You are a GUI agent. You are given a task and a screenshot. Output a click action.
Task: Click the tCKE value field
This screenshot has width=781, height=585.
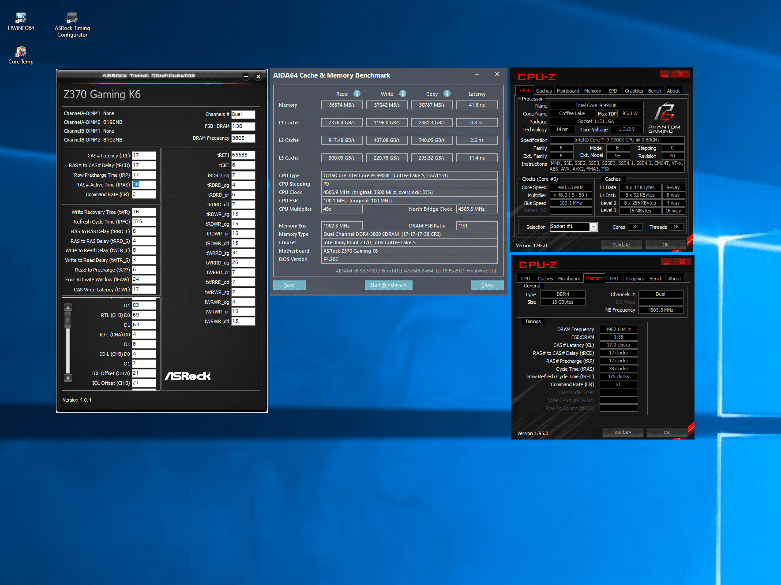pos(243,165)
